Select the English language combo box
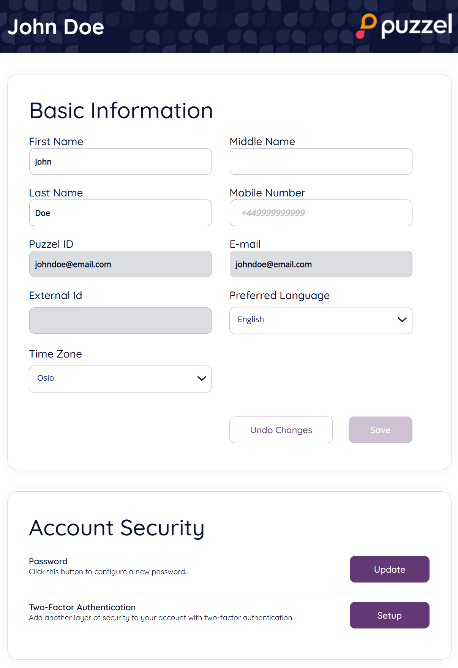 tap(321, 320)
